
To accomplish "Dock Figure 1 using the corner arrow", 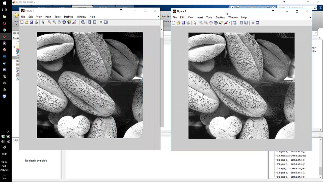I will coord(158,17).
